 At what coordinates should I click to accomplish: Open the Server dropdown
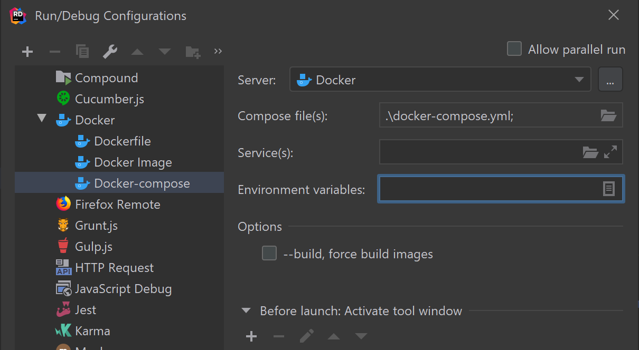click(579, 80)
